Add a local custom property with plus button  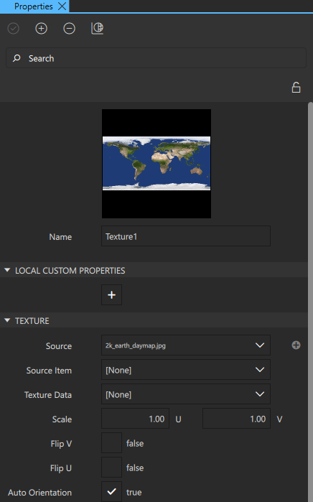pos(112,295)
